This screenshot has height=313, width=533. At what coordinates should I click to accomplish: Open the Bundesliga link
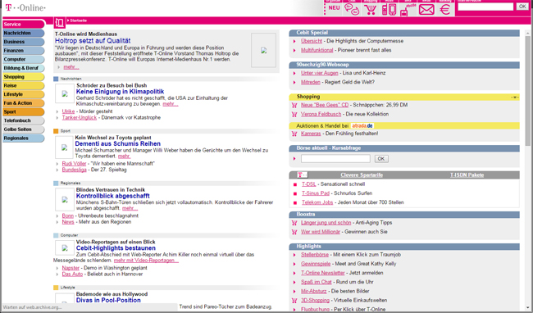[x=74, y=170]
